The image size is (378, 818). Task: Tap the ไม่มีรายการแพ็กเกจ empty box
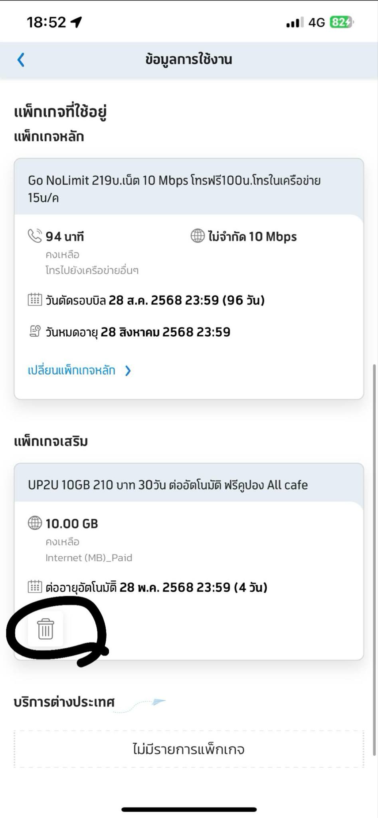pos(189,749)
